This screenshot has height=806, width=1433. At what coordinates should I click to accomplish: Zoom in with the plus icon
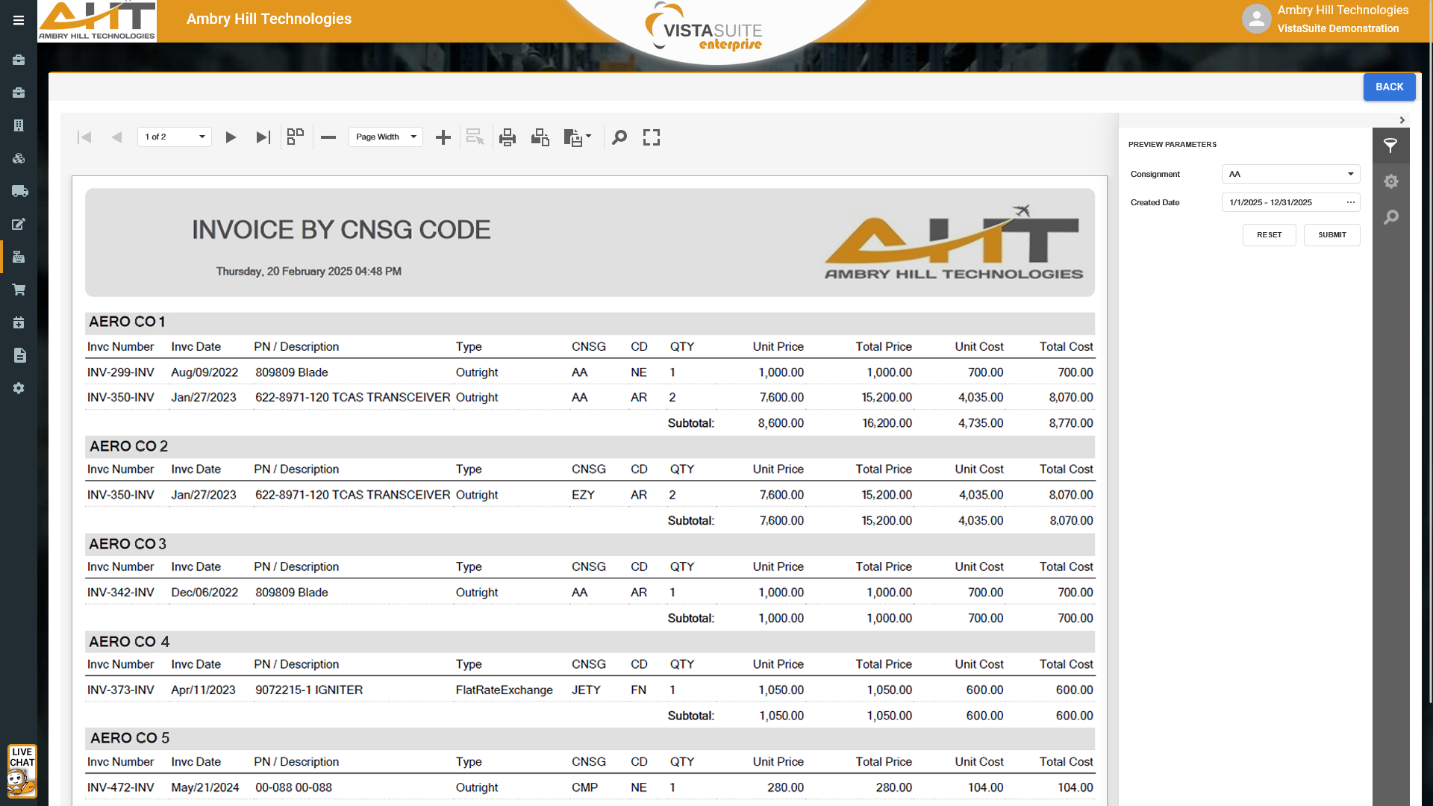tap(443, 137)
